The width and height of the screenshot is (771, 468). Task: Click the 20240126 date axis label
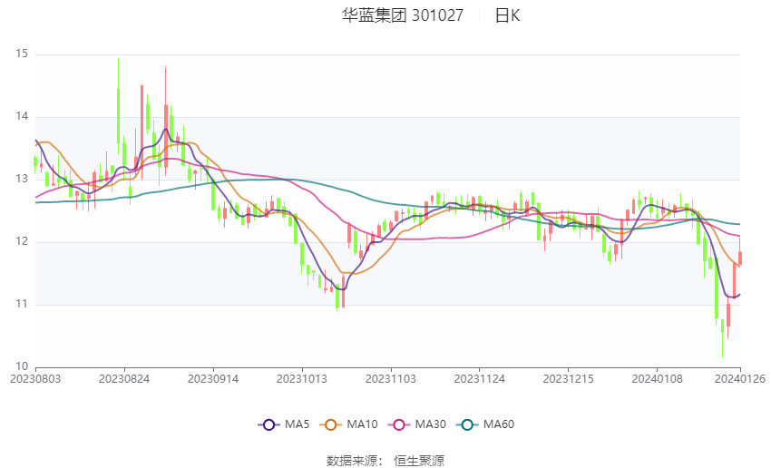[740, 379]
